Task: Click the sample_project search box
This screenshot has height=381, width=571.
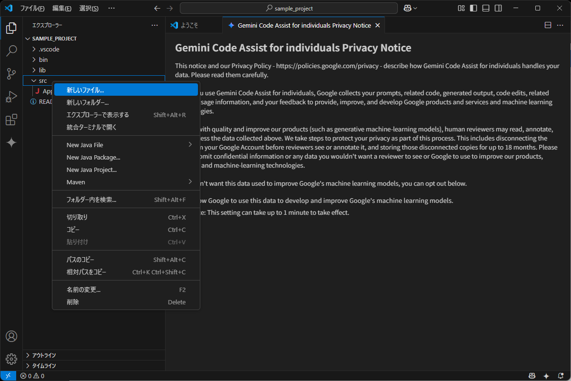Action: 288,8
